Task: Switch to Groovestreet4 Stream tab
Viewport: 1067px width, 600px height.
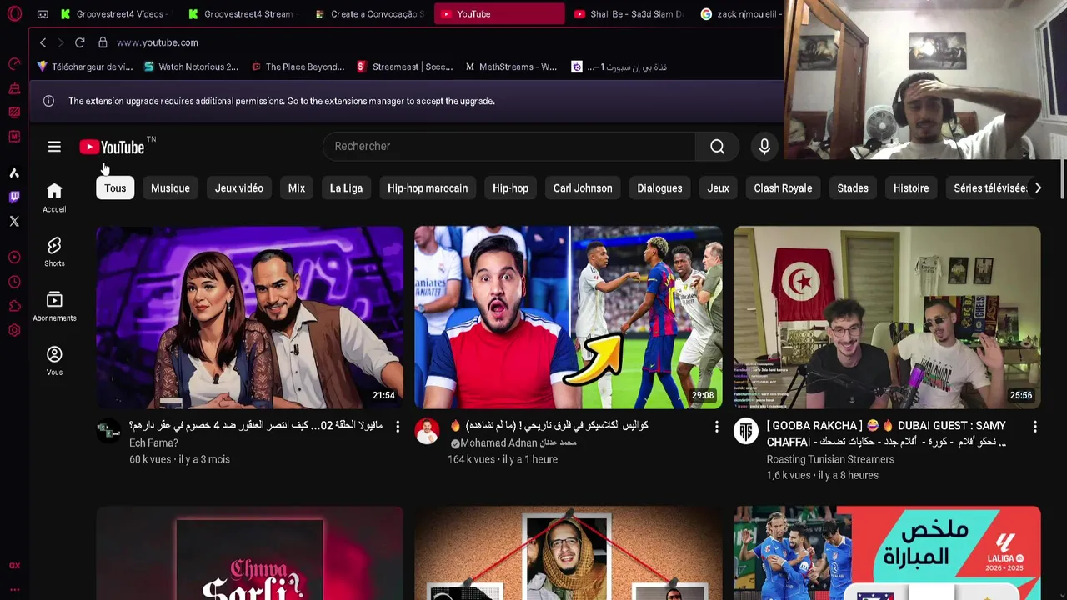Action: 242,14
